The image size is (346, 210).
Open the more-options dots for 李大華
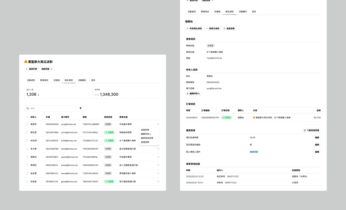point(158,149)
